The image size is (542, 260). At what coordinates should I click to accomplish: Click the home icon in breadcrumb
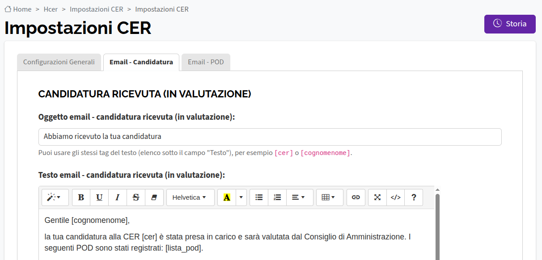pos(8,9)
